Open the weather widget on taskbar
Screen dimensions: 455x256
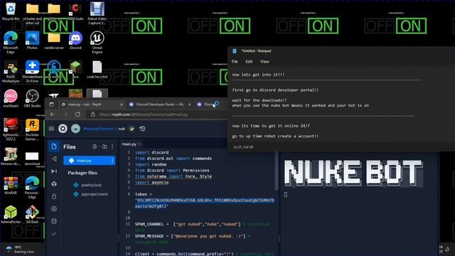click(21, 250)
